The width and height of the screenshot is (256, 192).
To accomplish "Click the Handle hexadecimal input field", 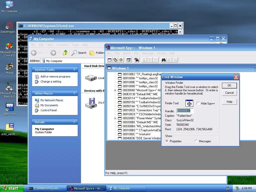I will pos(185,111).
